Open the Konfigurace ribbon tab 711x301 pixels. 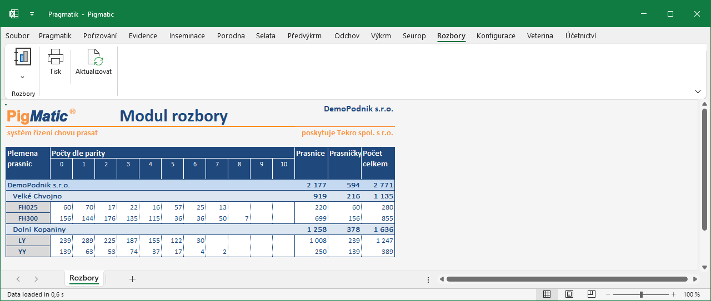496,36
